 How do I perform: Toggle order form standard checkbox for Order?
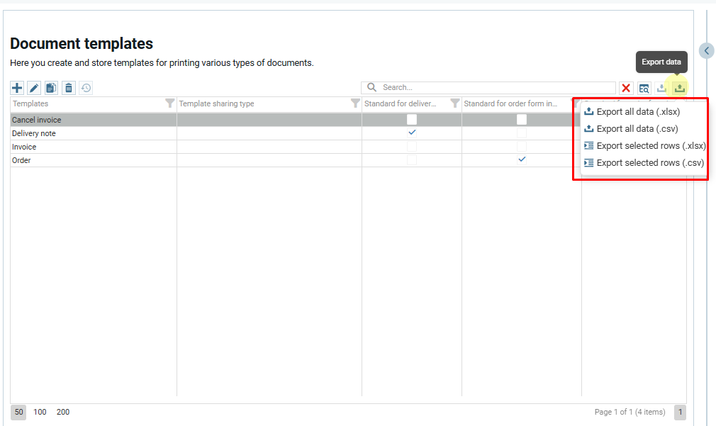pyautogui.click(x=522, y=160)
